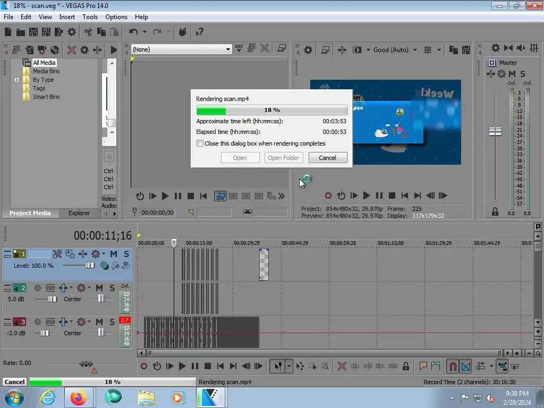Open the overlays grid dropdown arrow

click(x=439, y=50)
